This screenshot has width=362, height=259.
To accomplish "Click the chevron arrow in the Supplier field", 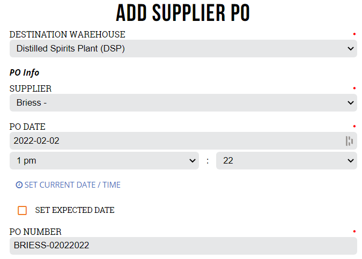I will (x=350, y=103).
